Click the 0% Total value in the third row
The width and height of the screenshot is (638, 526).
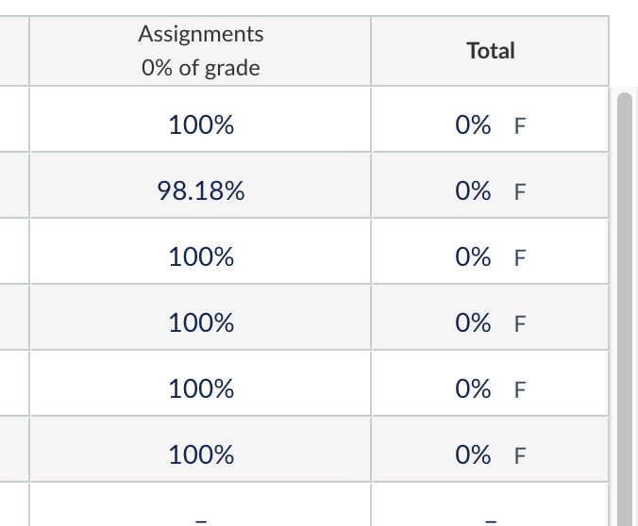pyautogui.click(x=472, y=257)
